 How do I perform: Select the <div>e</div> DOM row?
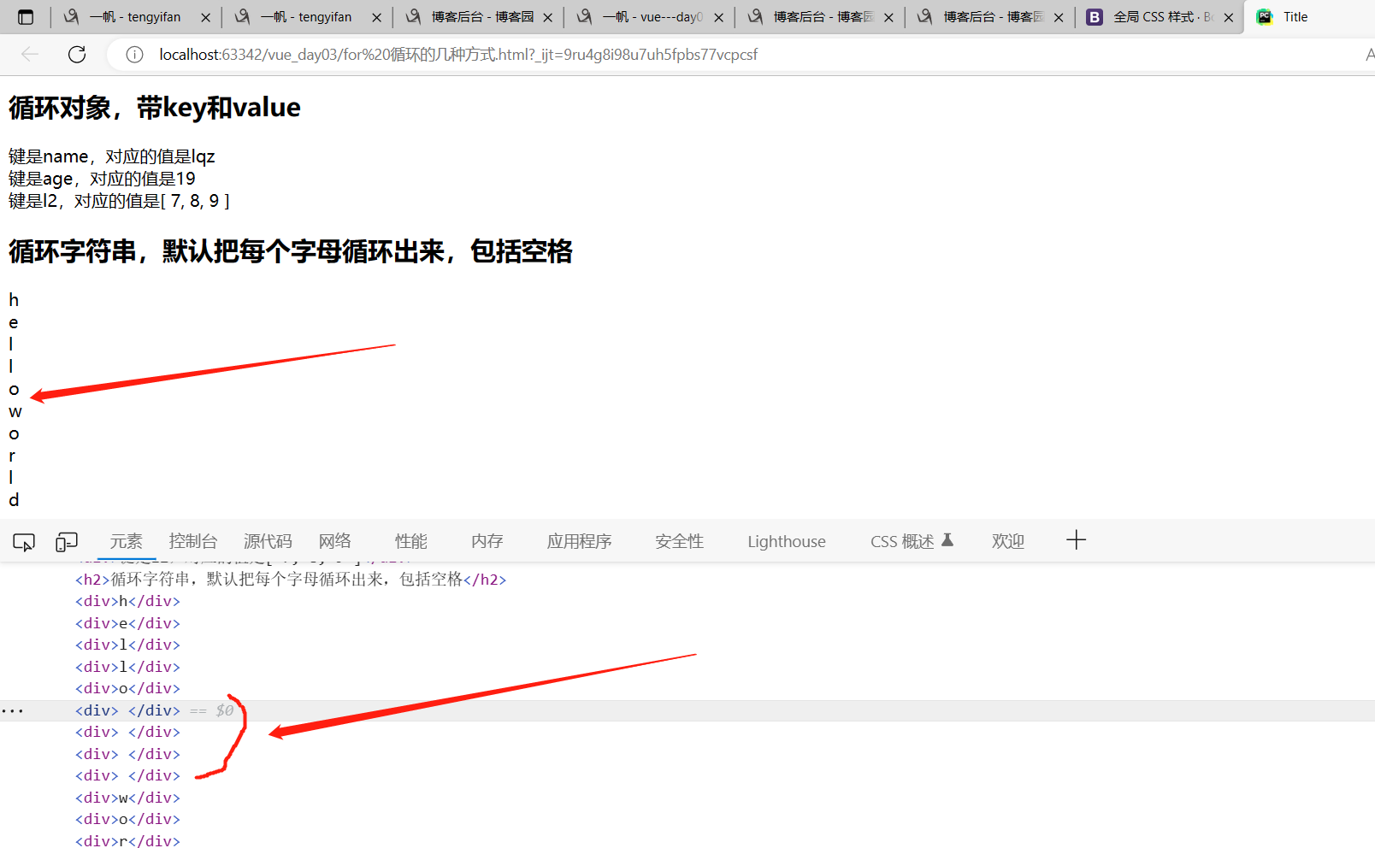[x=128, y=623]
